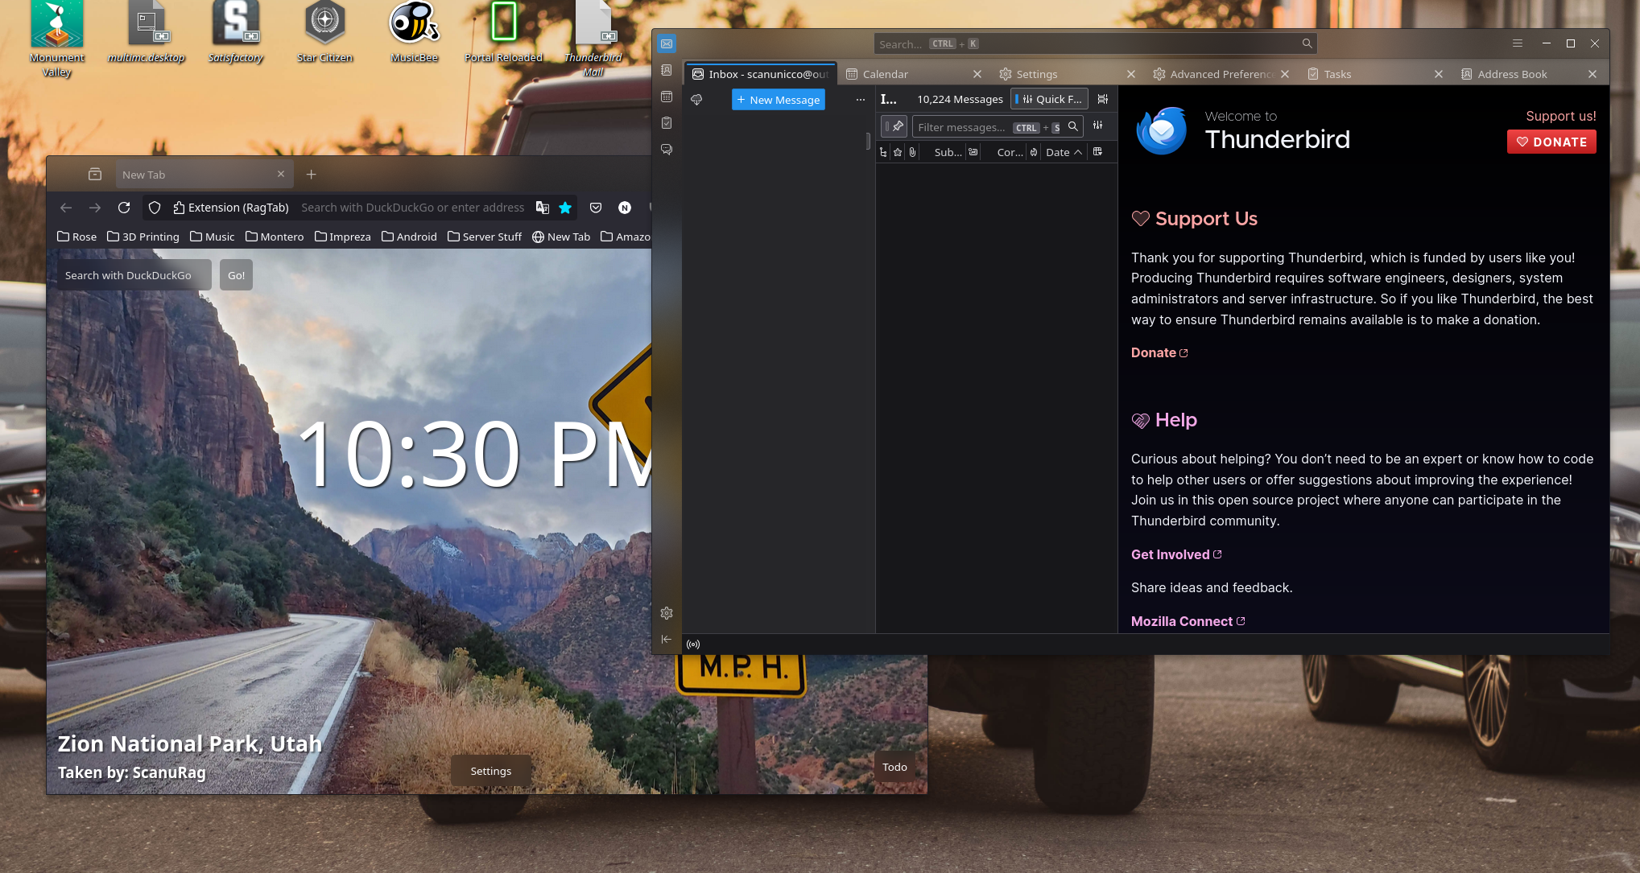Switch to the Calendar tab
Screen dimensions: 1640x873
(886, 74)
